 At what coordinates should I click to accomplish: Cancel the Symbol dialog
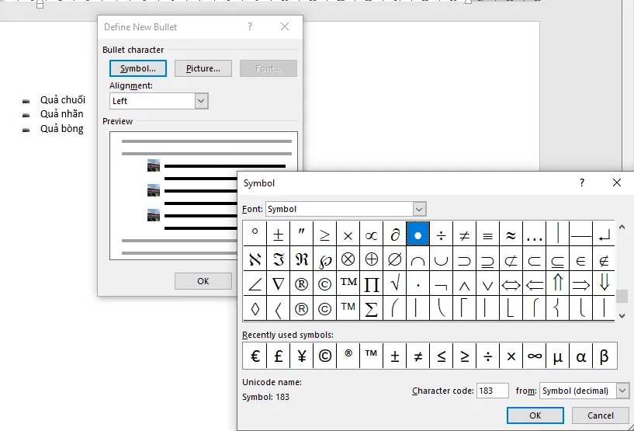click(x=601, y=415)
